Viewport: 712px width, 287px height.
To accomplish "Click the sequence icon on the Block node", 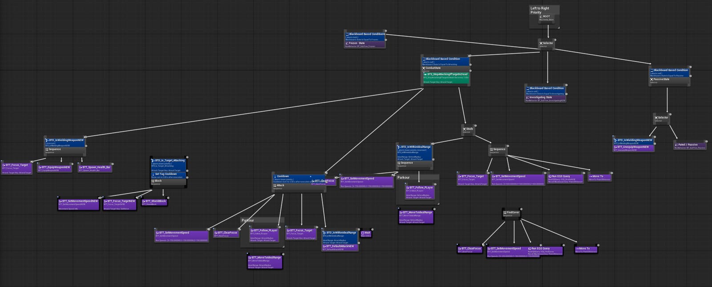I will [x=153, y=181].
